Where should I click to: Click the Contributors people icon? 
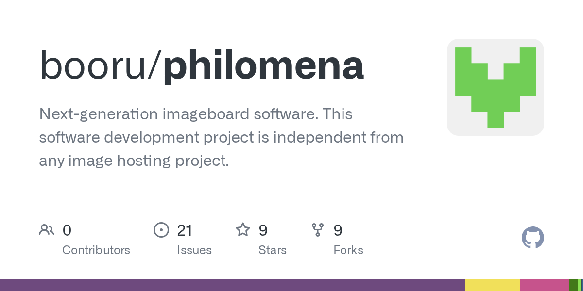click(x=47, y=230)
